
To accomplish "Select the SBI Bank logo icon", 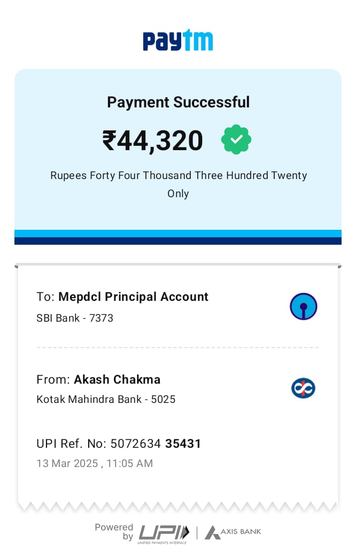I will (x=303, y=306).
